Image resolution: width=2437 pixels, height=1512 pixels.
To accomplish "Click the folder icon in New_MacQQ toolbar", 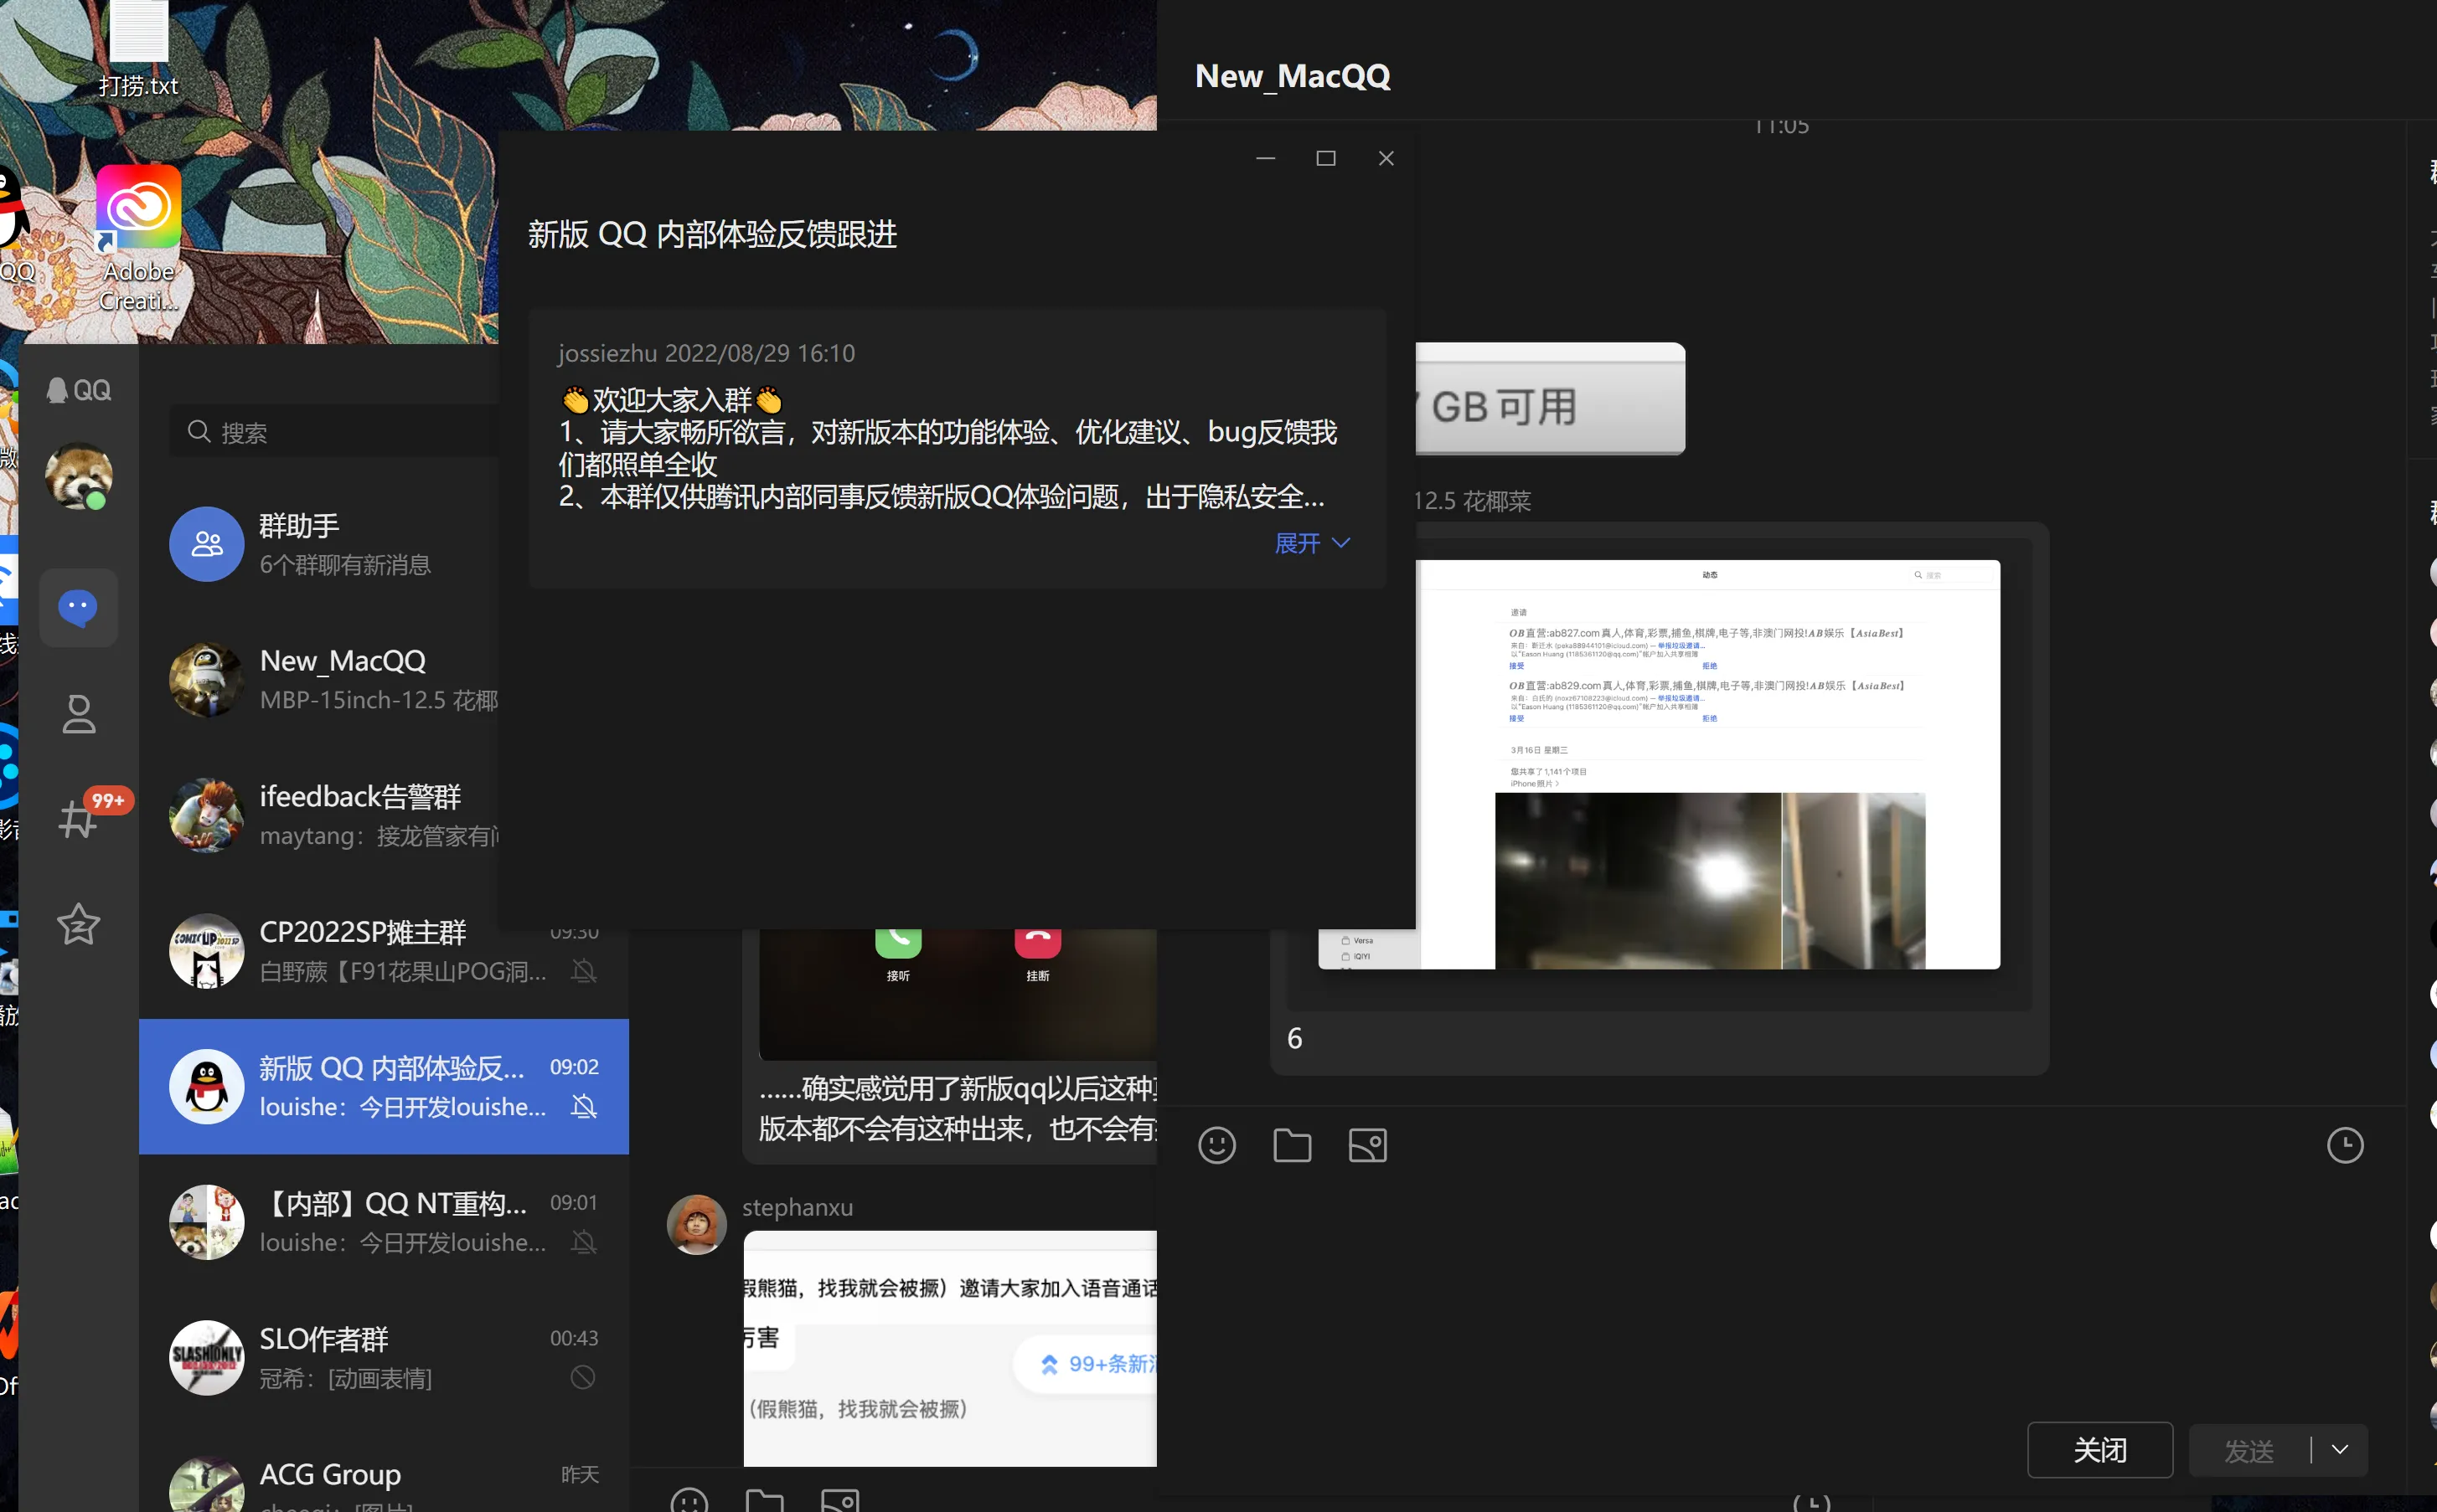I will coord(1292,1145).
